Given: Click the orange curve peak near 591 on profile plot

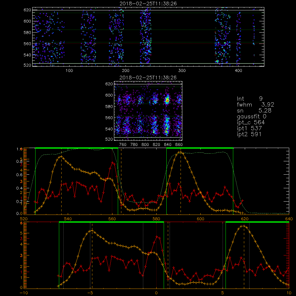Looking at the screenshot, I should click(181, 152).
